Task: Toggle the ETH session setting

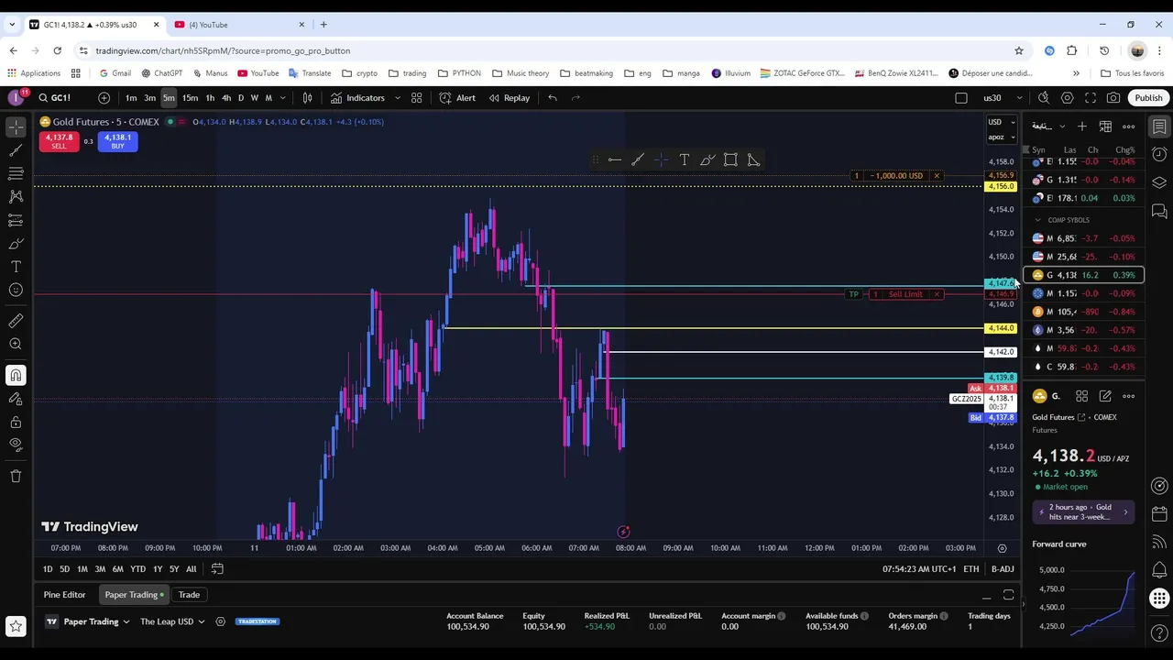Action: coord(970,569)
